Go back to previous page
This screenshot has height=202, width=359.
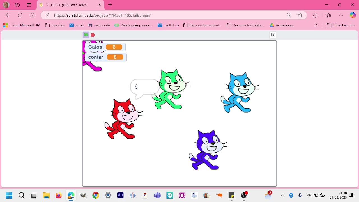(x=8, y=15)
